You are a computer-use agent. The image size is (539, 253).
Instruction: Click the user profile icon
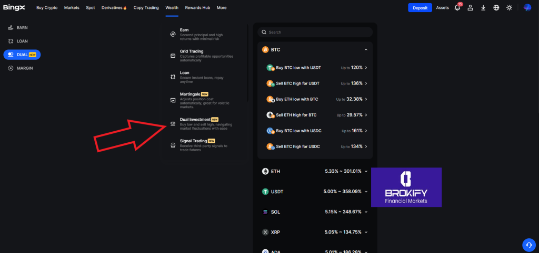point(470,8)
